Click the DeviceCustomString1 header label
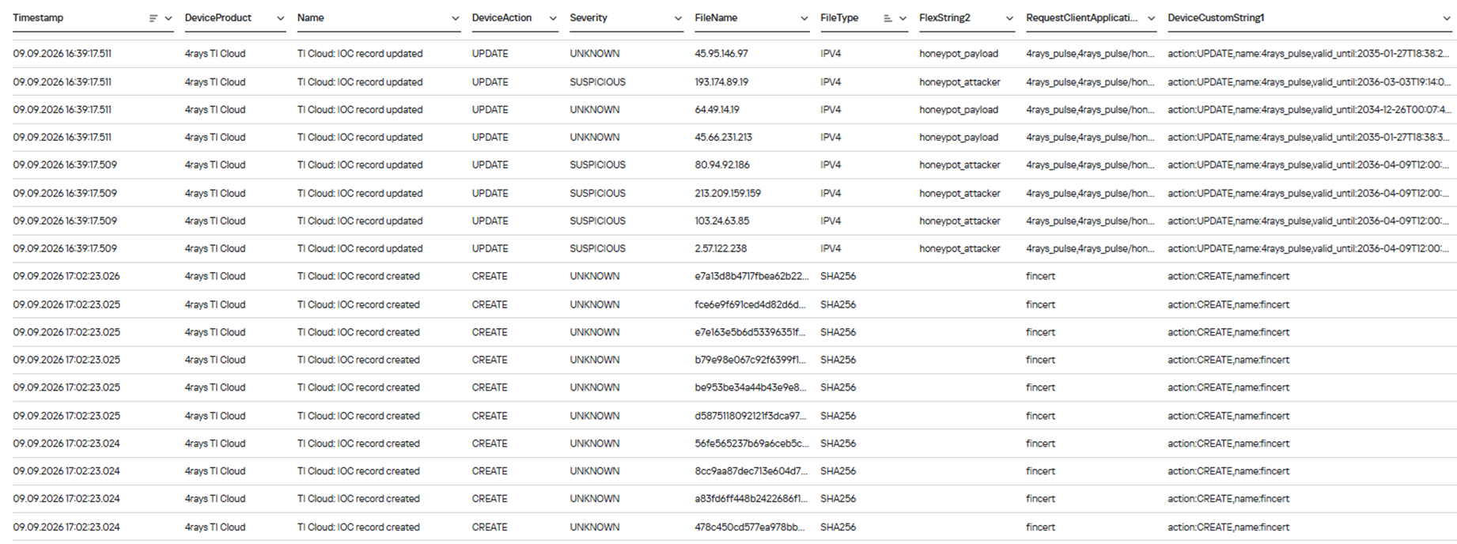The width and height of the screenshot is (1457, 544). coord(1216,18)
